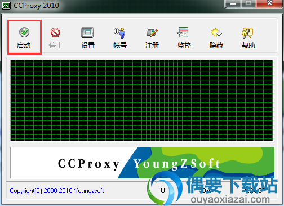Select the 监控 label in the toolbar
Screen dimensions: 284x206
coord(184,46)
